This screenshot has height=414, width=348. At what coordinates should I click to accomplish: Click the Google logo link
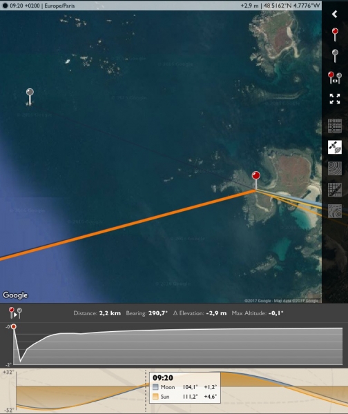tap(15, 295)
